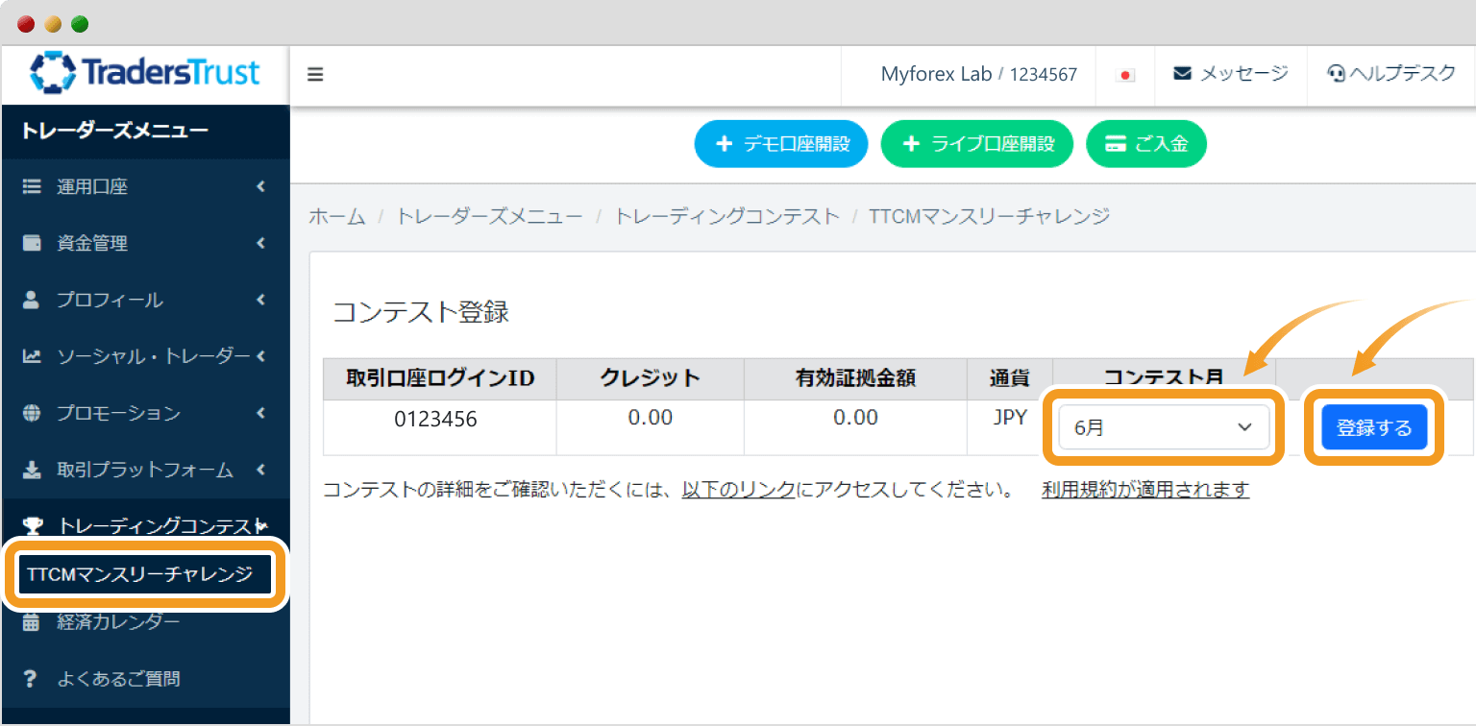Click the 登録する button

[x=1374, y=427]
